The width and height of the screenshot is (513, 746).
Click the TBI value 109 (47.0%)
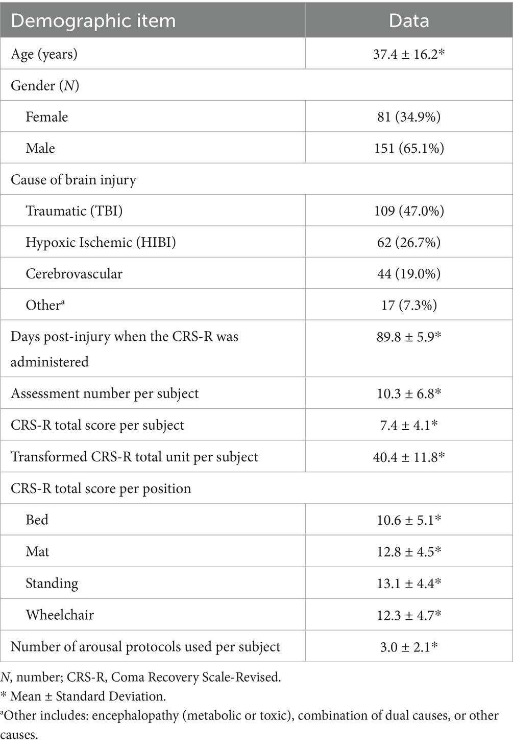pos(409,211)
